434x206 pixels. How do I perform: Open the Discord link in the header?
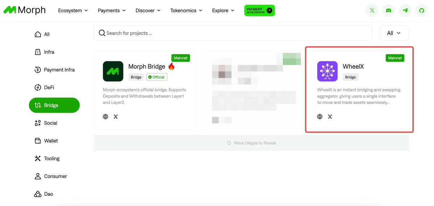pyautogui.click(x=389, y=10)
